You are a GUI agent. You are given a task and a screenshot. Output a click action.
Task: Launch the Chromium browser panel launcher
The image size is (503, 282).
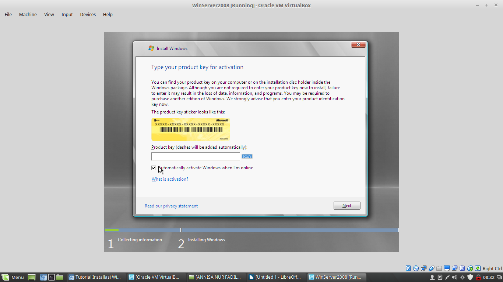43,277
